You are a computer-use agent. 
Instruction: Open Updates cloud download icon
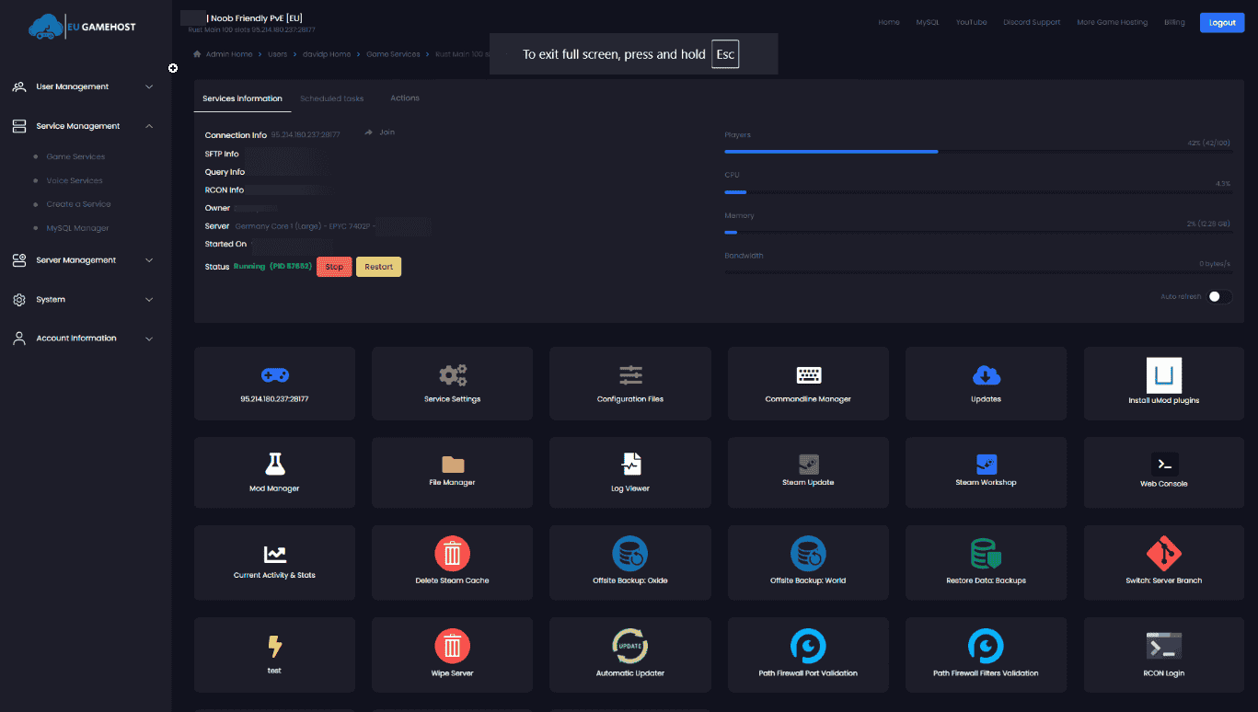(986, 375)
